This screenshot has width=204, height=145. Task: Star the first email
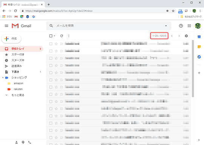coord(56,44)
